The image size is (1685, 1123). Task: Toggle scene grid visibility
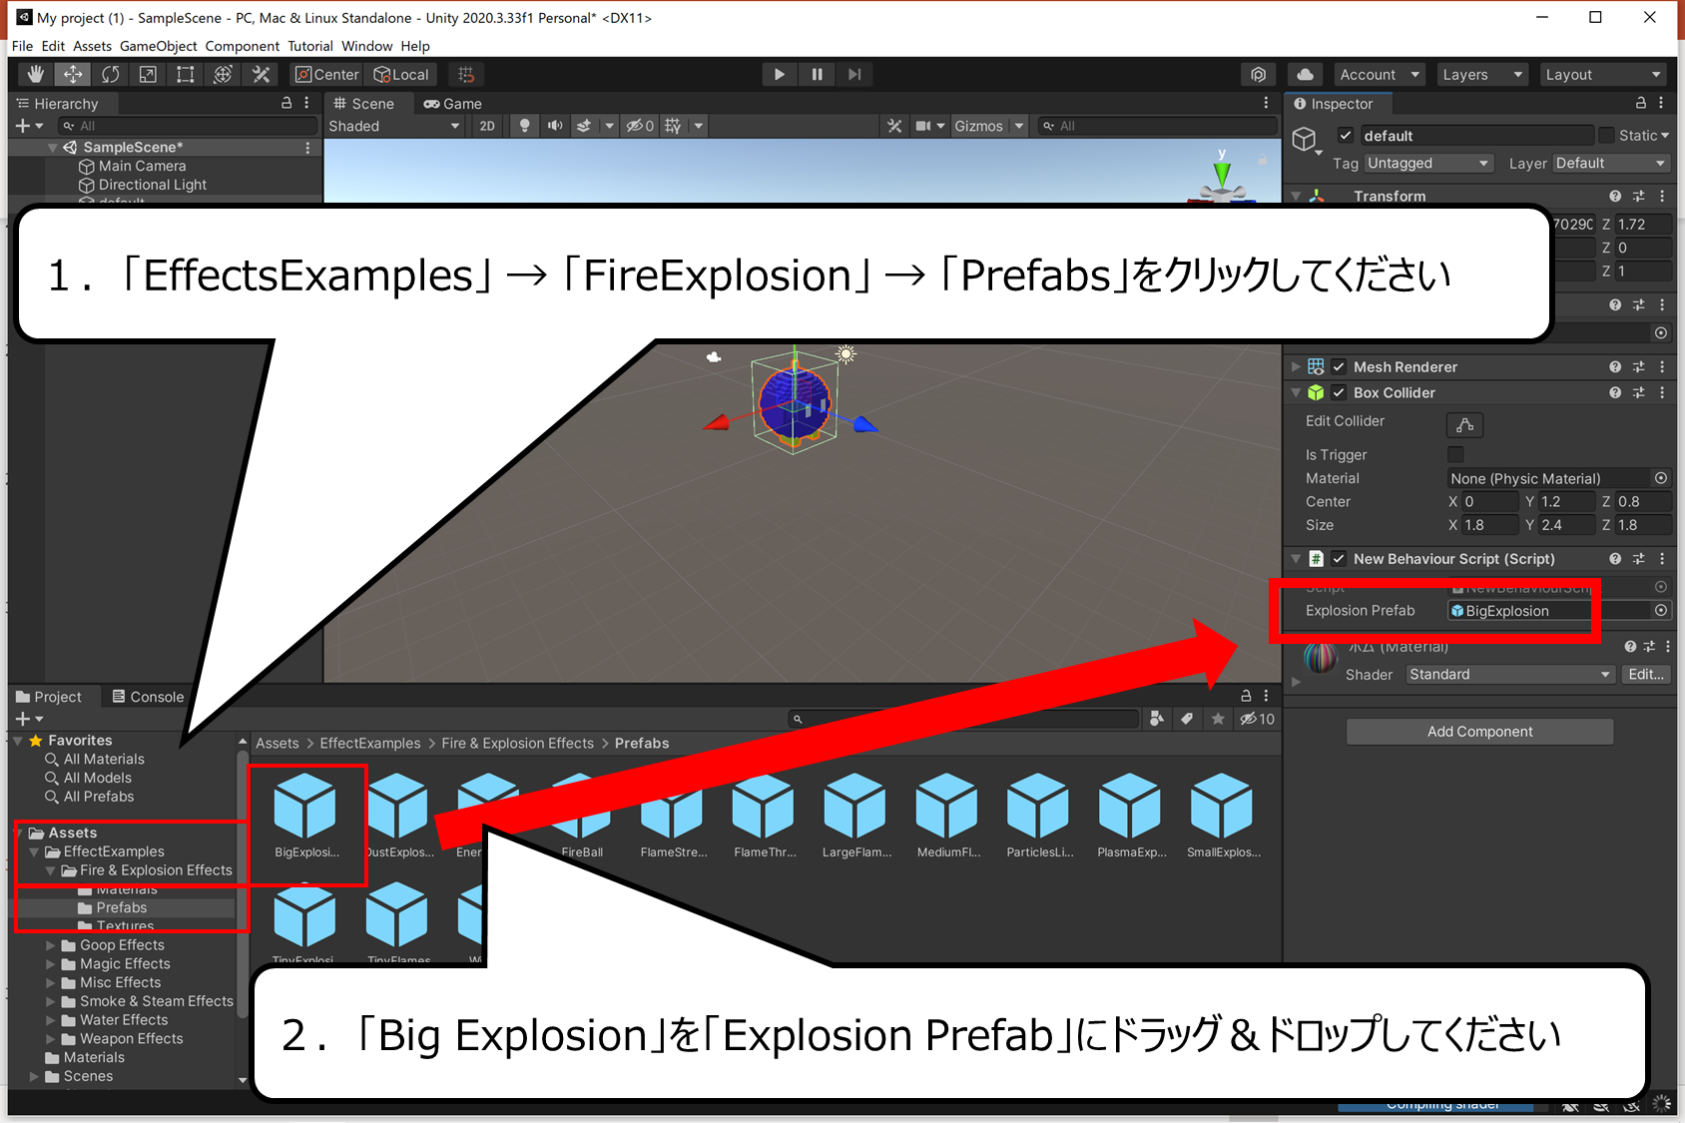coord(674,126)
